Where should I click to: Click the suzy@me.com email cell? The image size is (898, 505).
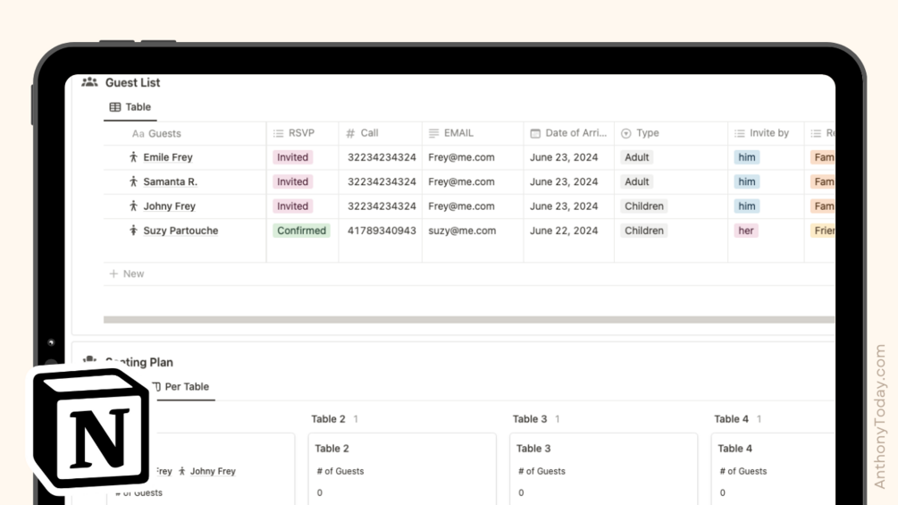click(x=462, y=231)
